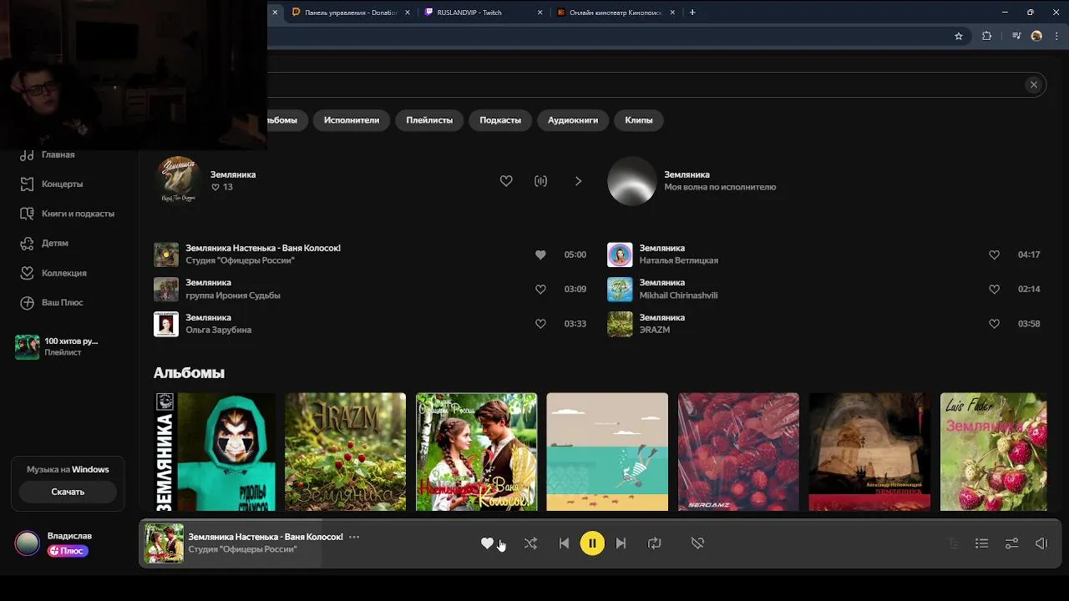Toggle repeat mode in the player bar
Screen dimensions: 1069x601
655,543
